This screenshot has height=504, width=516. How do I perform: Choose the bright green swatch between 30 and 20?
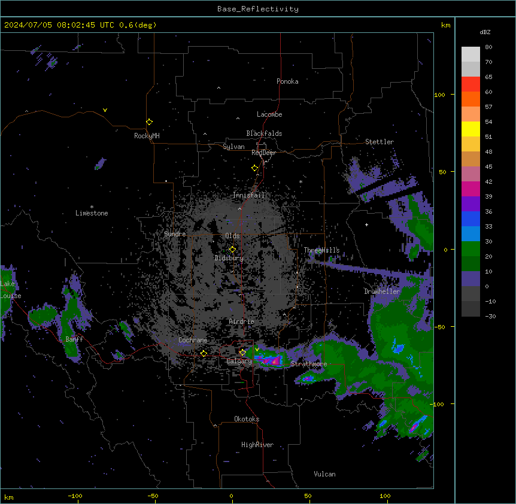[x=471, y=249]
